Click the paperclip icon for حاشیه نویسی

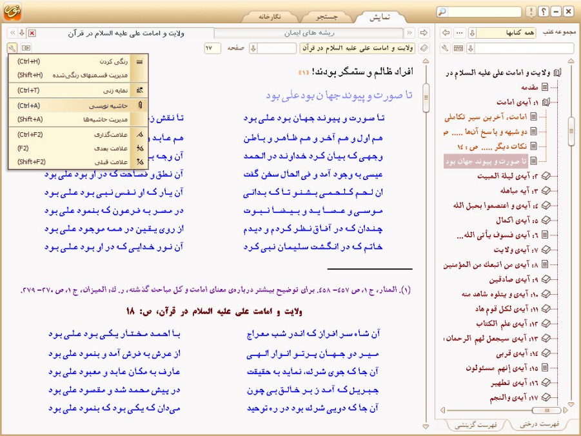click(140, 105)
